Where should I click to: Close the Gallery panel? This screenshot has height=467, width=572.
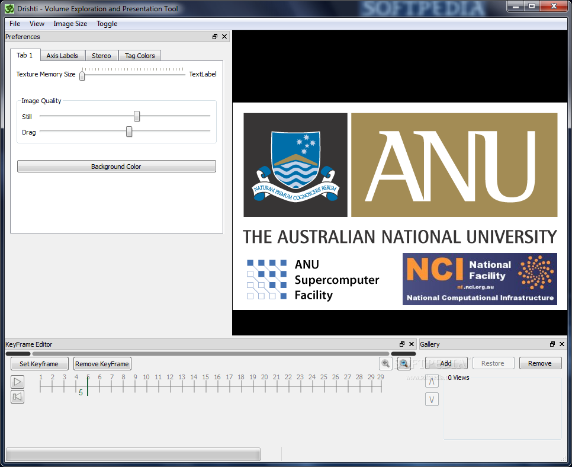pyautogui.click(x=562, y=344)
